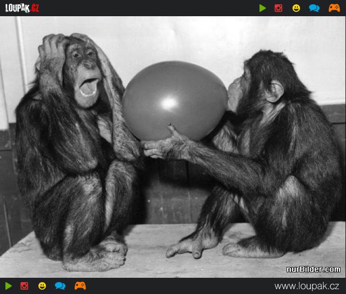Click the open mouth of the left chimp
The image size is (346, 294).
pos(89,86)
